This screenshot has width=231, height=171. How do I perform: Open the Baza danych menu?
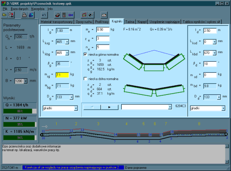pyautogui.click(x=19, y=9)
